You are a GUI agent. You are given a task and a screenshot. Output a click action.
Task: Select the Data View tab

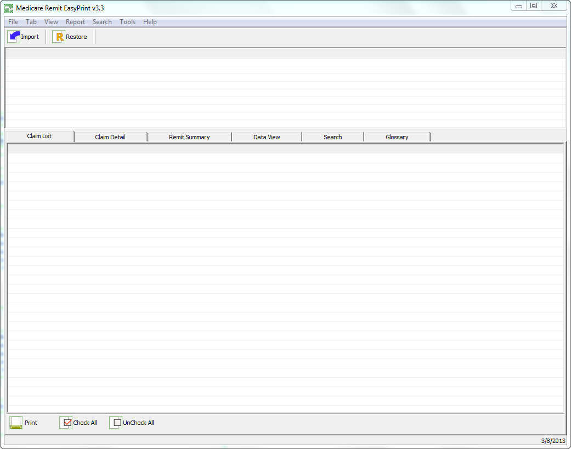(267, 137)
